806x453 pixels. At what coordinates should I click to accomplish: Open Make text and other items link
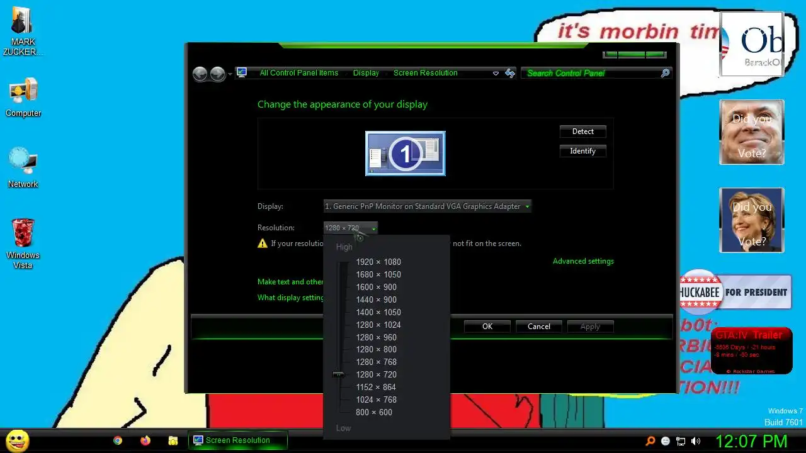click(x=290, y=282)
